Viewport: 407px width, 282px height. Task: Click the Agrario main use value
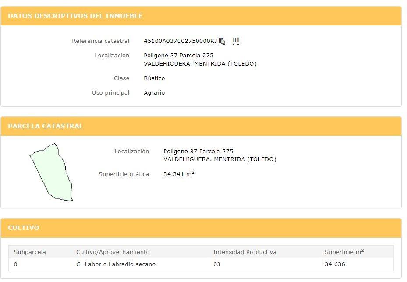pyautogui.click(x=154, y=93)
